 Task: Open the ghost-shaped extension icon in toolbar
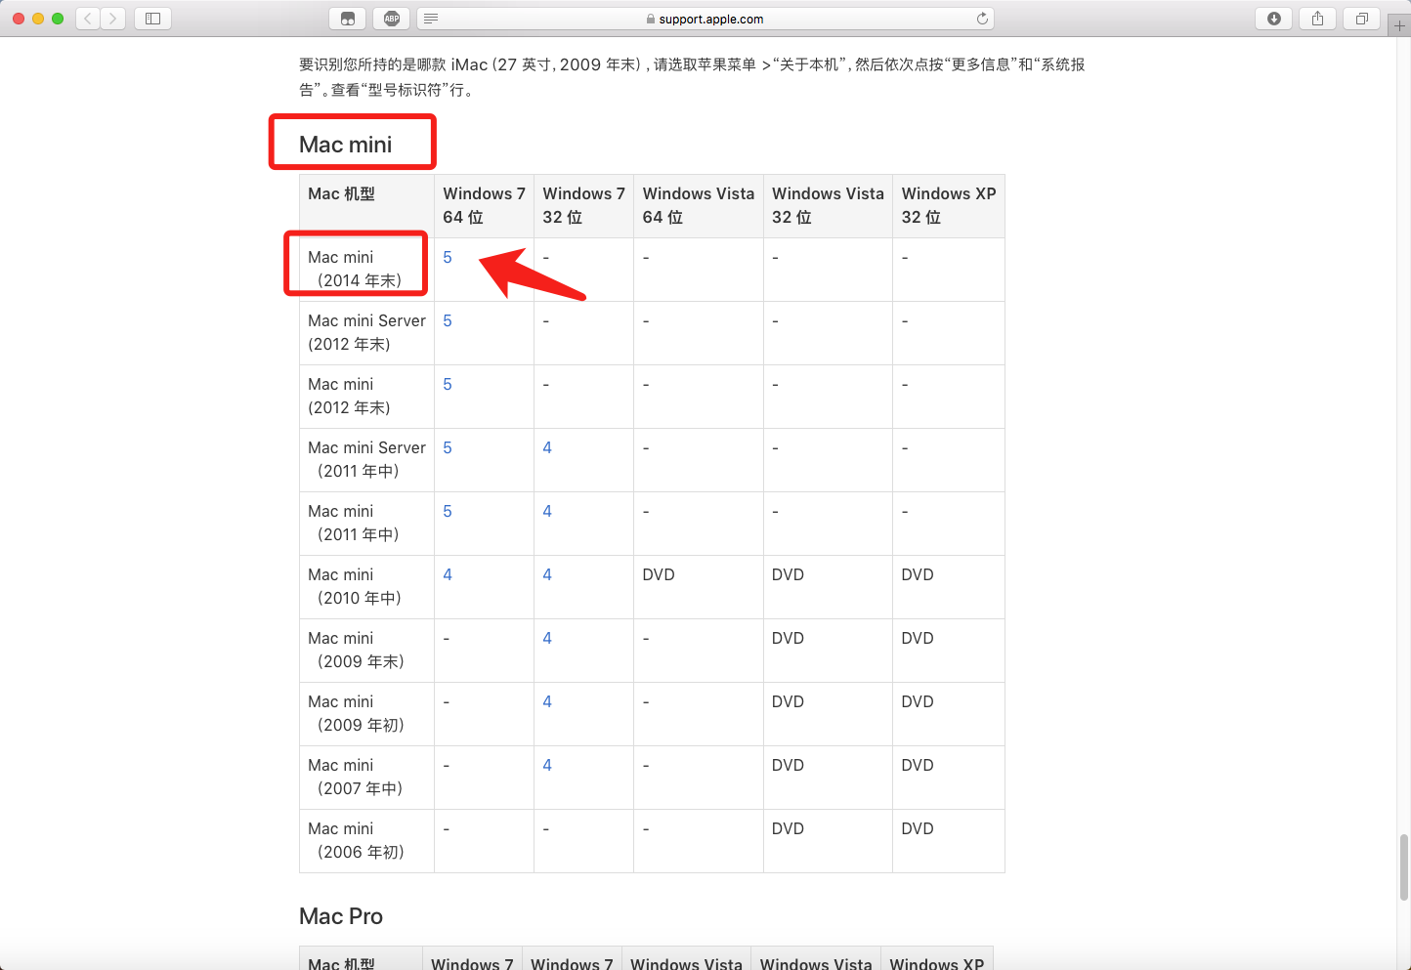(x=348, y=19)
